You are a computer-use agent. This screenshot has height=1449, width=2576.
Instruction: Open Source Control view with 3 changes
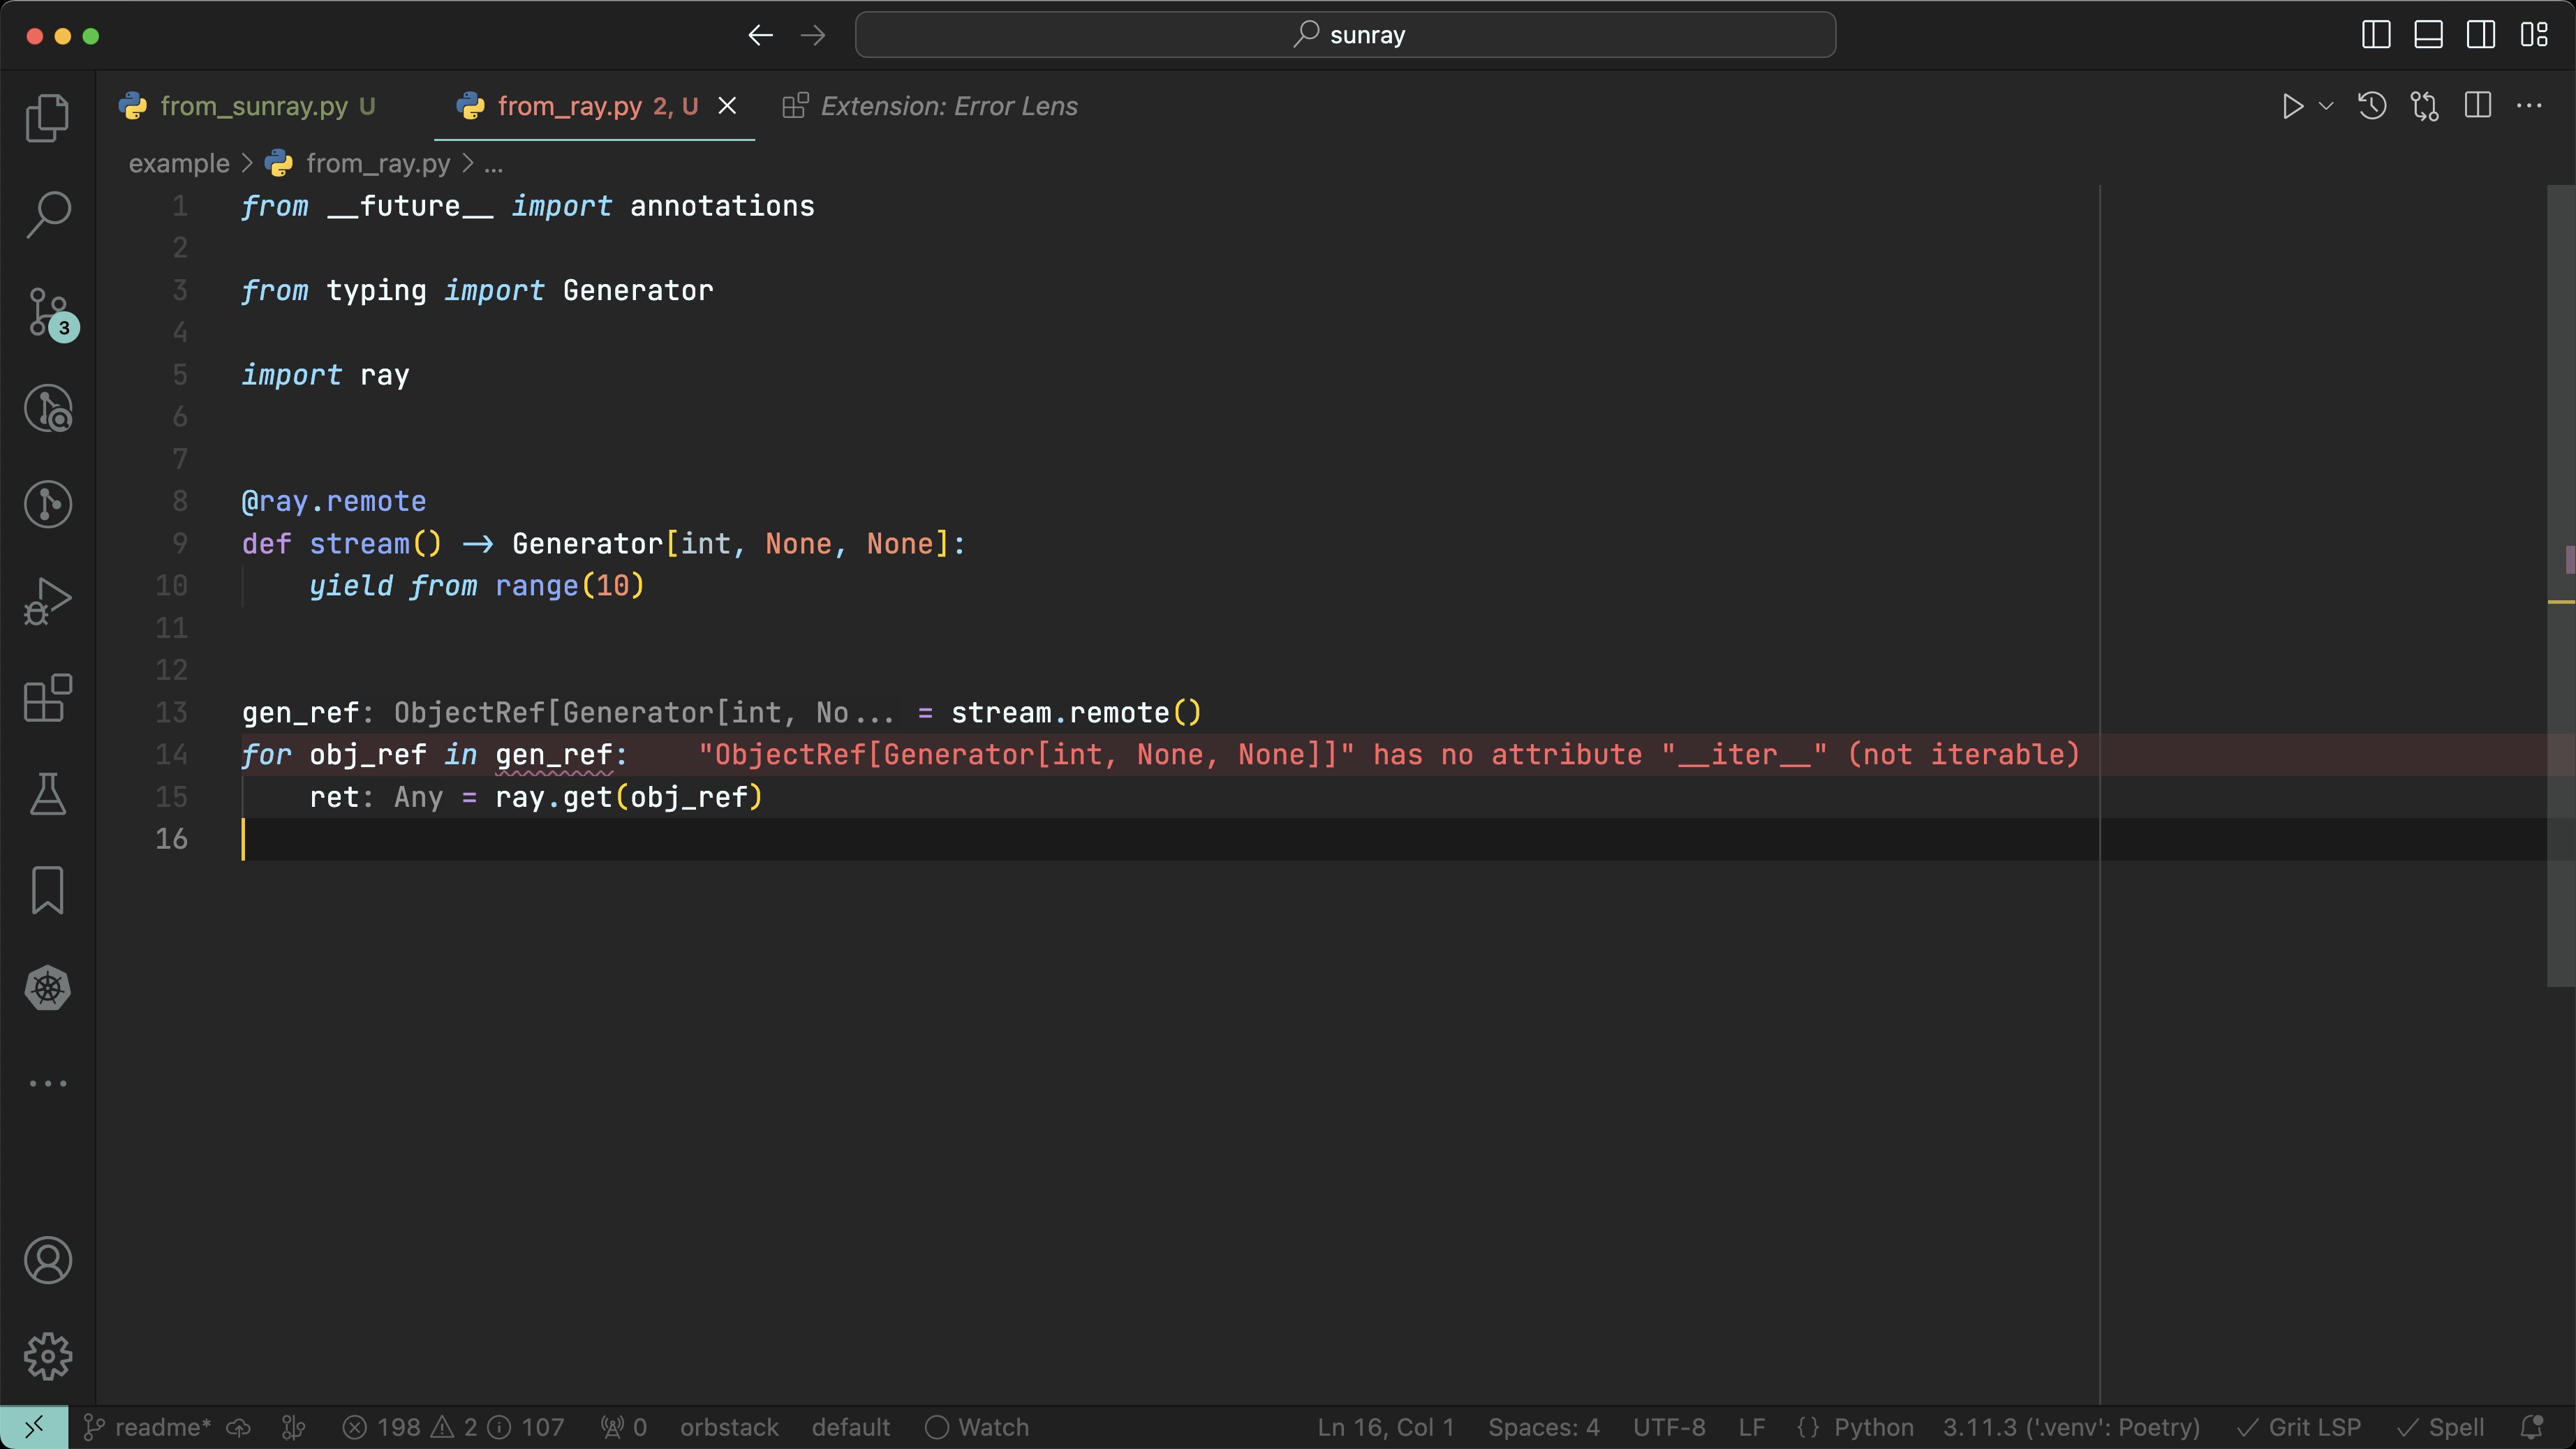click(x=47, y=312)
